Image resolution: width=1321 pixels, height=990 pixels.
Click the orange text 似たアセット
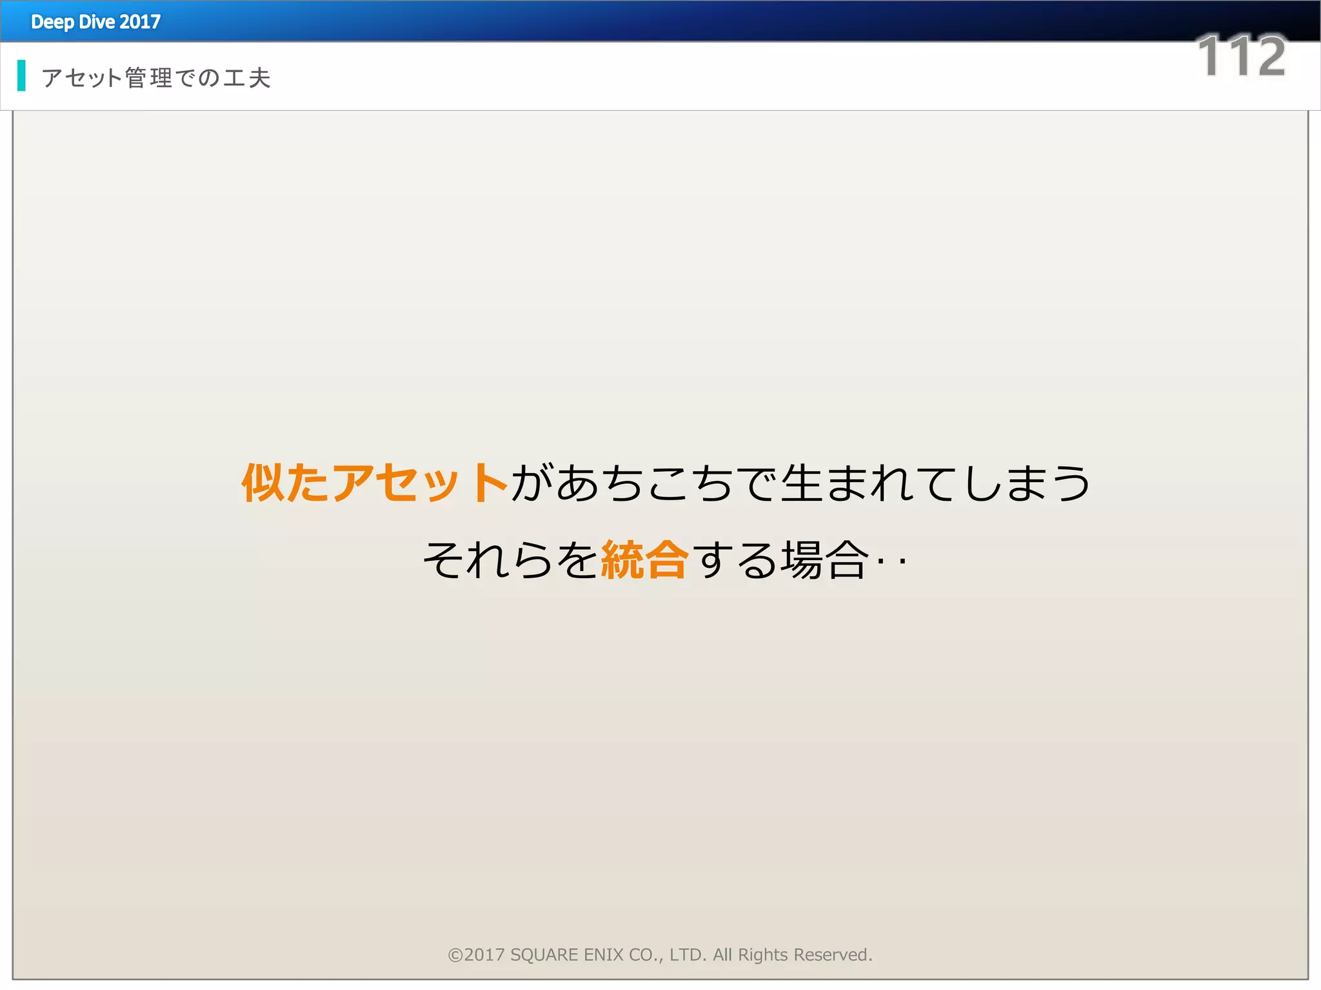[x=374, y=483]
